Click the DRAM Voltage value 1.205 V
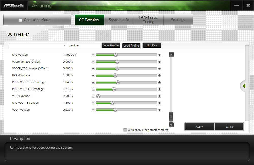Screen dimensions: 254x165 (68, 75)
